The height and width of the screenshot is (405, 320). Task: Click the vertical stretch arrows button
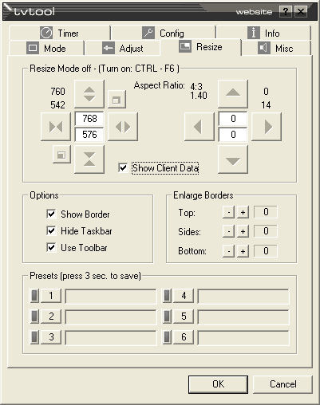coord(89,94)
